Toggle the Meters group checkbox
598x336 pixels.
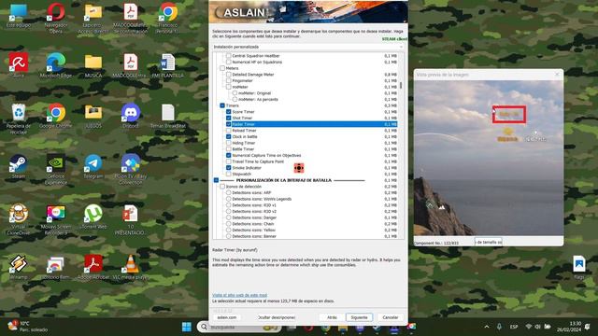click(x=222, y=68)
